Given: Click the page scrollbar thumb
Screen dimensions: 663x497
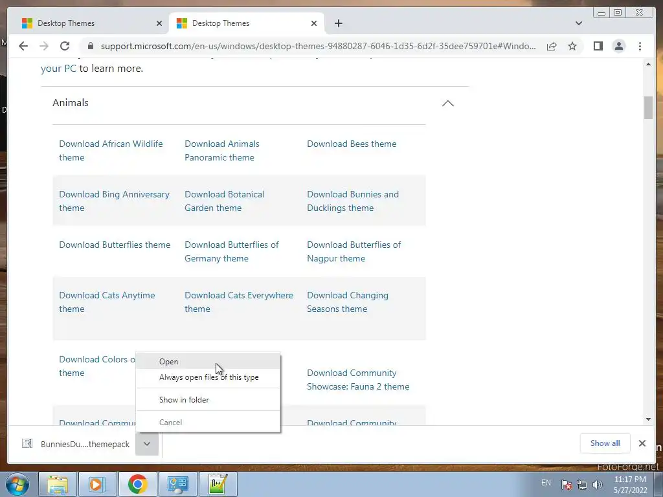Looking at the screenshot, I should click(648, 107).
